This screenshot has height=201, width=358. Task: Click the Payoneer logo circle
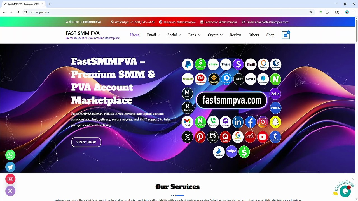263,64
